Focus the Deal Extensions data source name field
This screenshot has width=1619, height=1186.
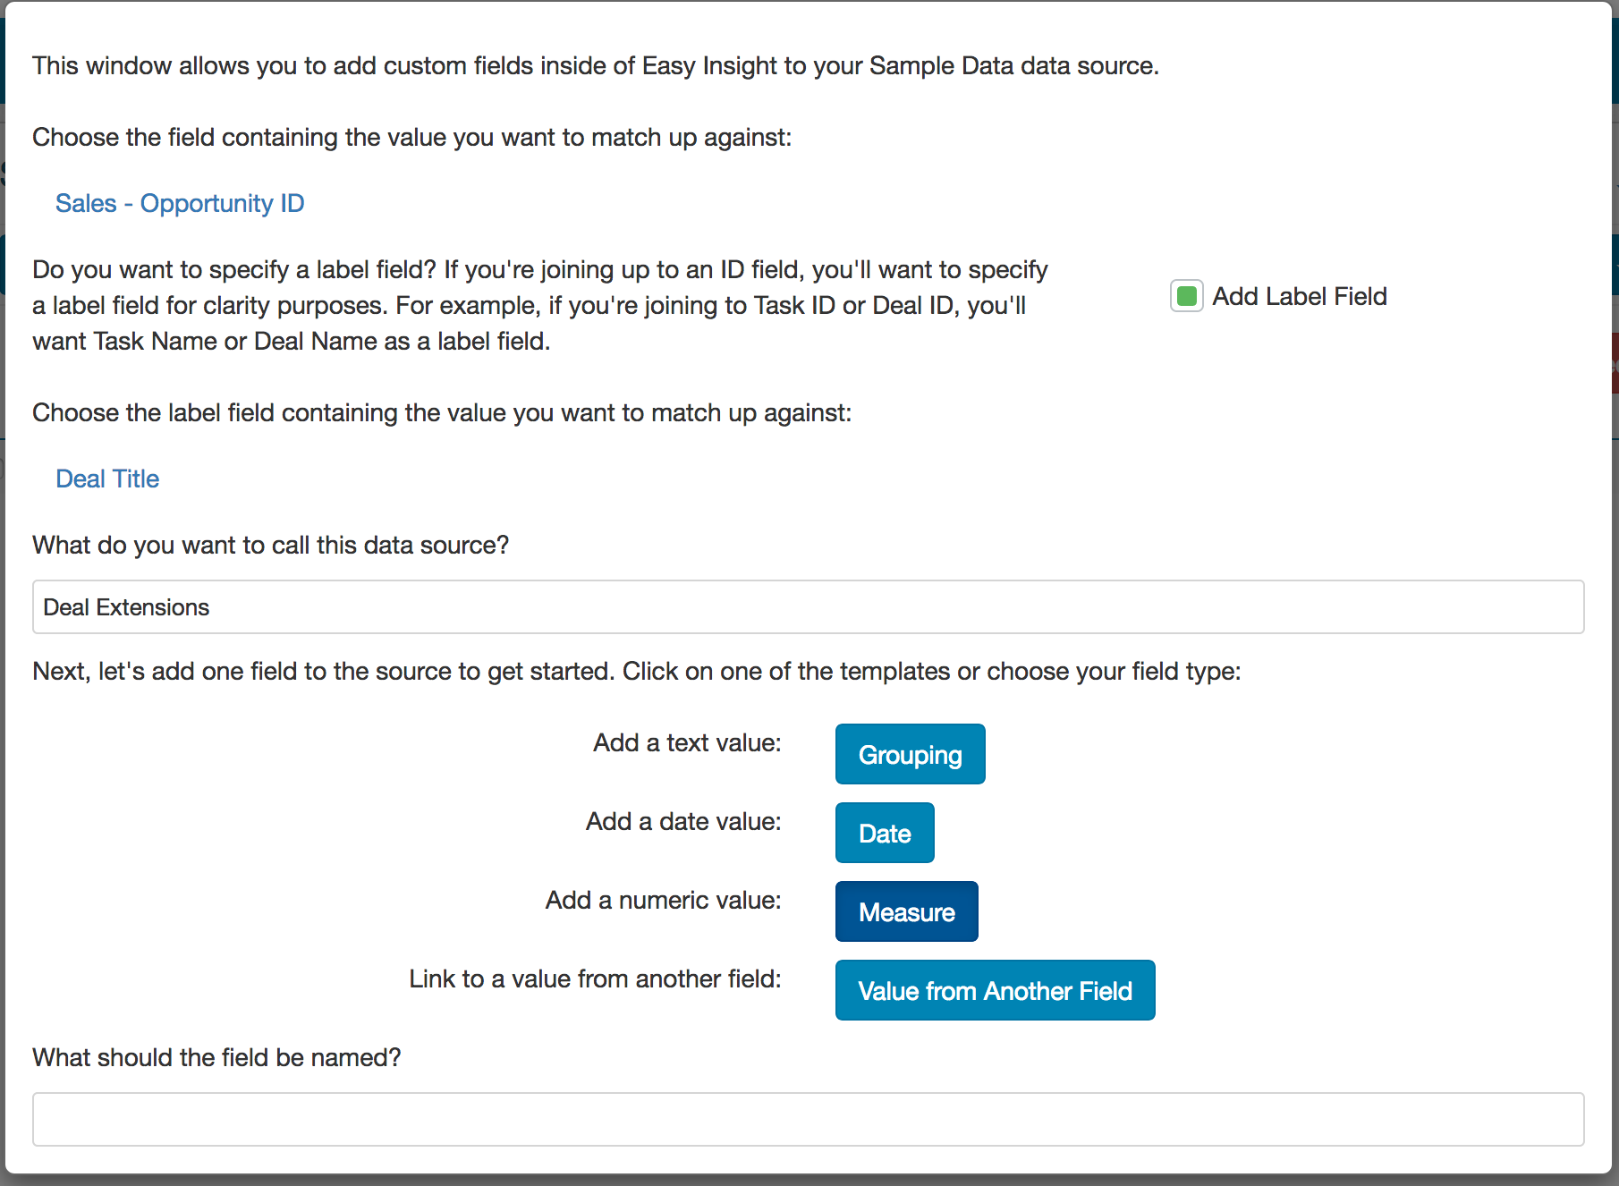click(x=808, y=607)
